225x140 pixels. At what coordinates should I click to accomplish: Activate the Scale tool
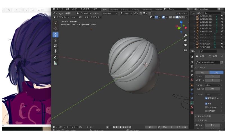coord(55,46)
